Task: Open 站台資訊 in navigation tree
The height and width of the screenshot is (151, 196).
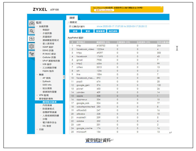Action: coord(47,88)
